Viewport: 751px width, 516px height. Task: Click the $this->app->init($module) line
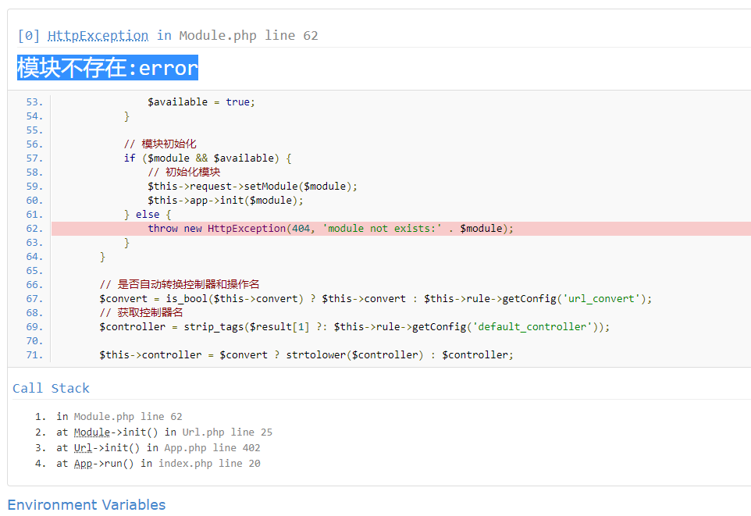[x=225, y=201]
